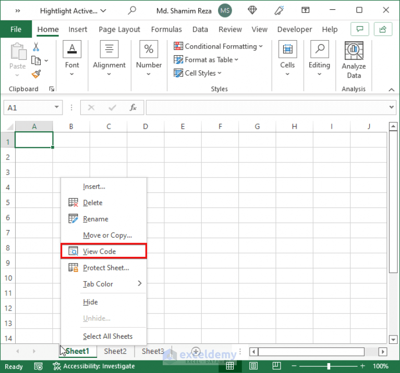Open ribbon display options icon

[x=306, y=10]
